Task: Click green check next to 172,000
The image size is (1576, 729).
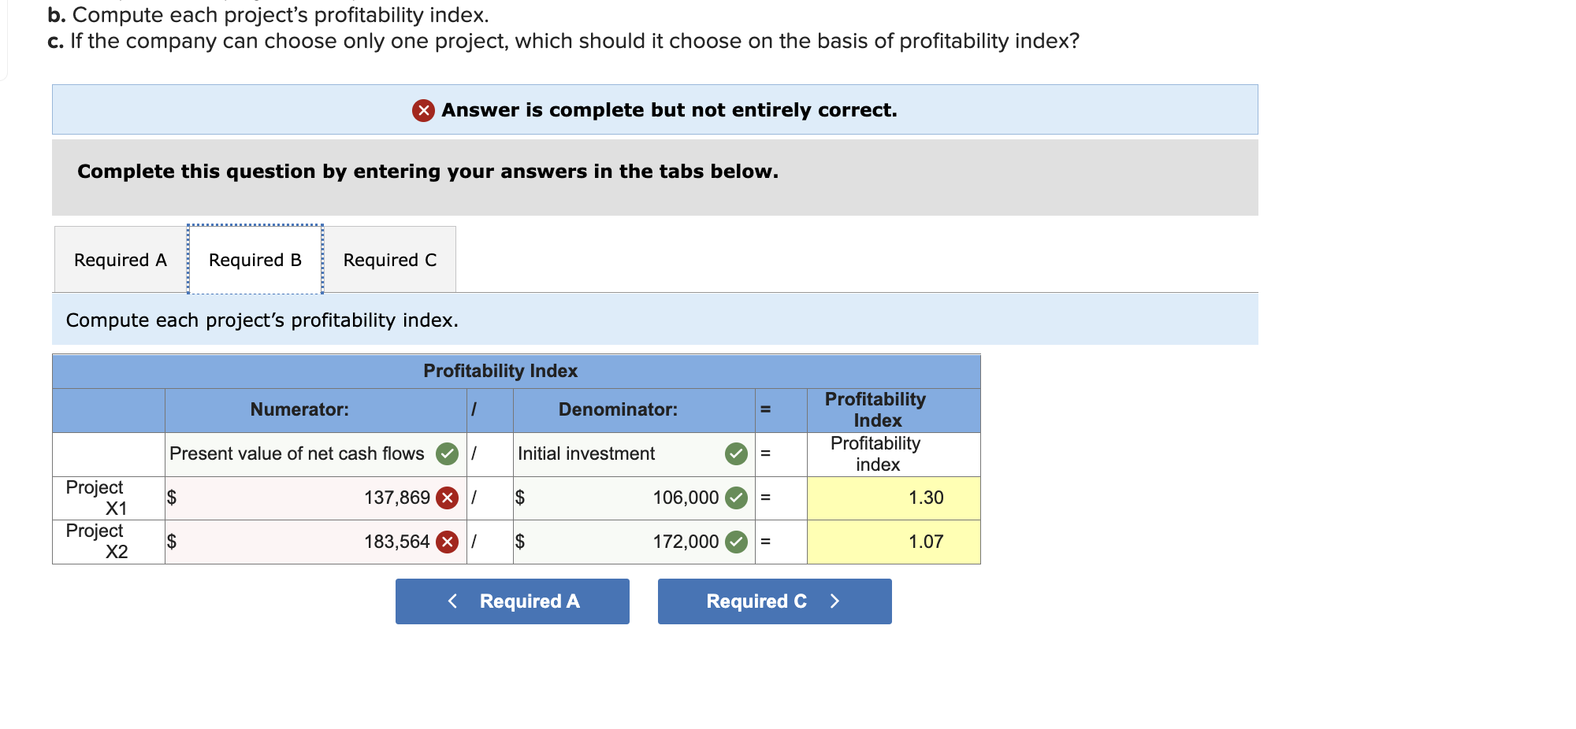Action: (736, 542)
